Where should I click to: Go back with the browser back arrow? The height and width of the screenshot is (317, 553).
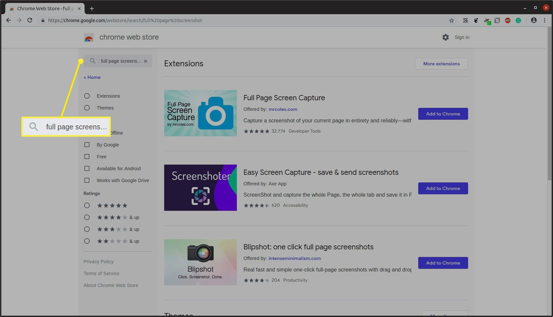(9, 20)
